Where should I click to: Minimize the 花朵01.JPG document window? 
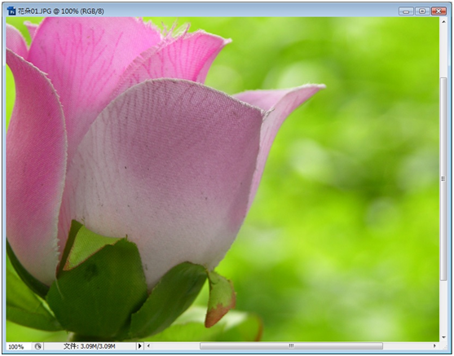tap(406, 11)
